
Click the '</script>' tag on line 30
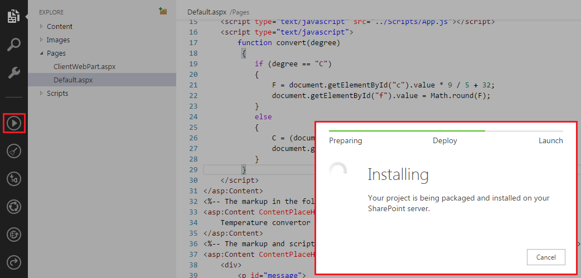pyautogui.click(x=240, y=181)
